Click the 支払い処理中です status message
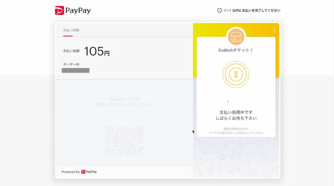The height and width of the screenshot is (186, 334). (236, 112)
